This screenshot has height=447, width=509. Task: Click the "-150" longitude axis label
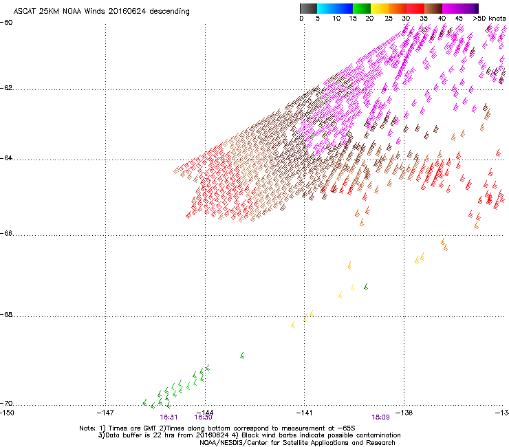pos(7,413)
